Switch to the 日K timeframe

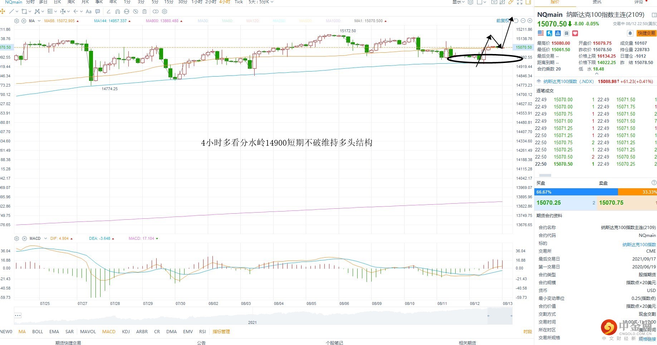(58, 2)
